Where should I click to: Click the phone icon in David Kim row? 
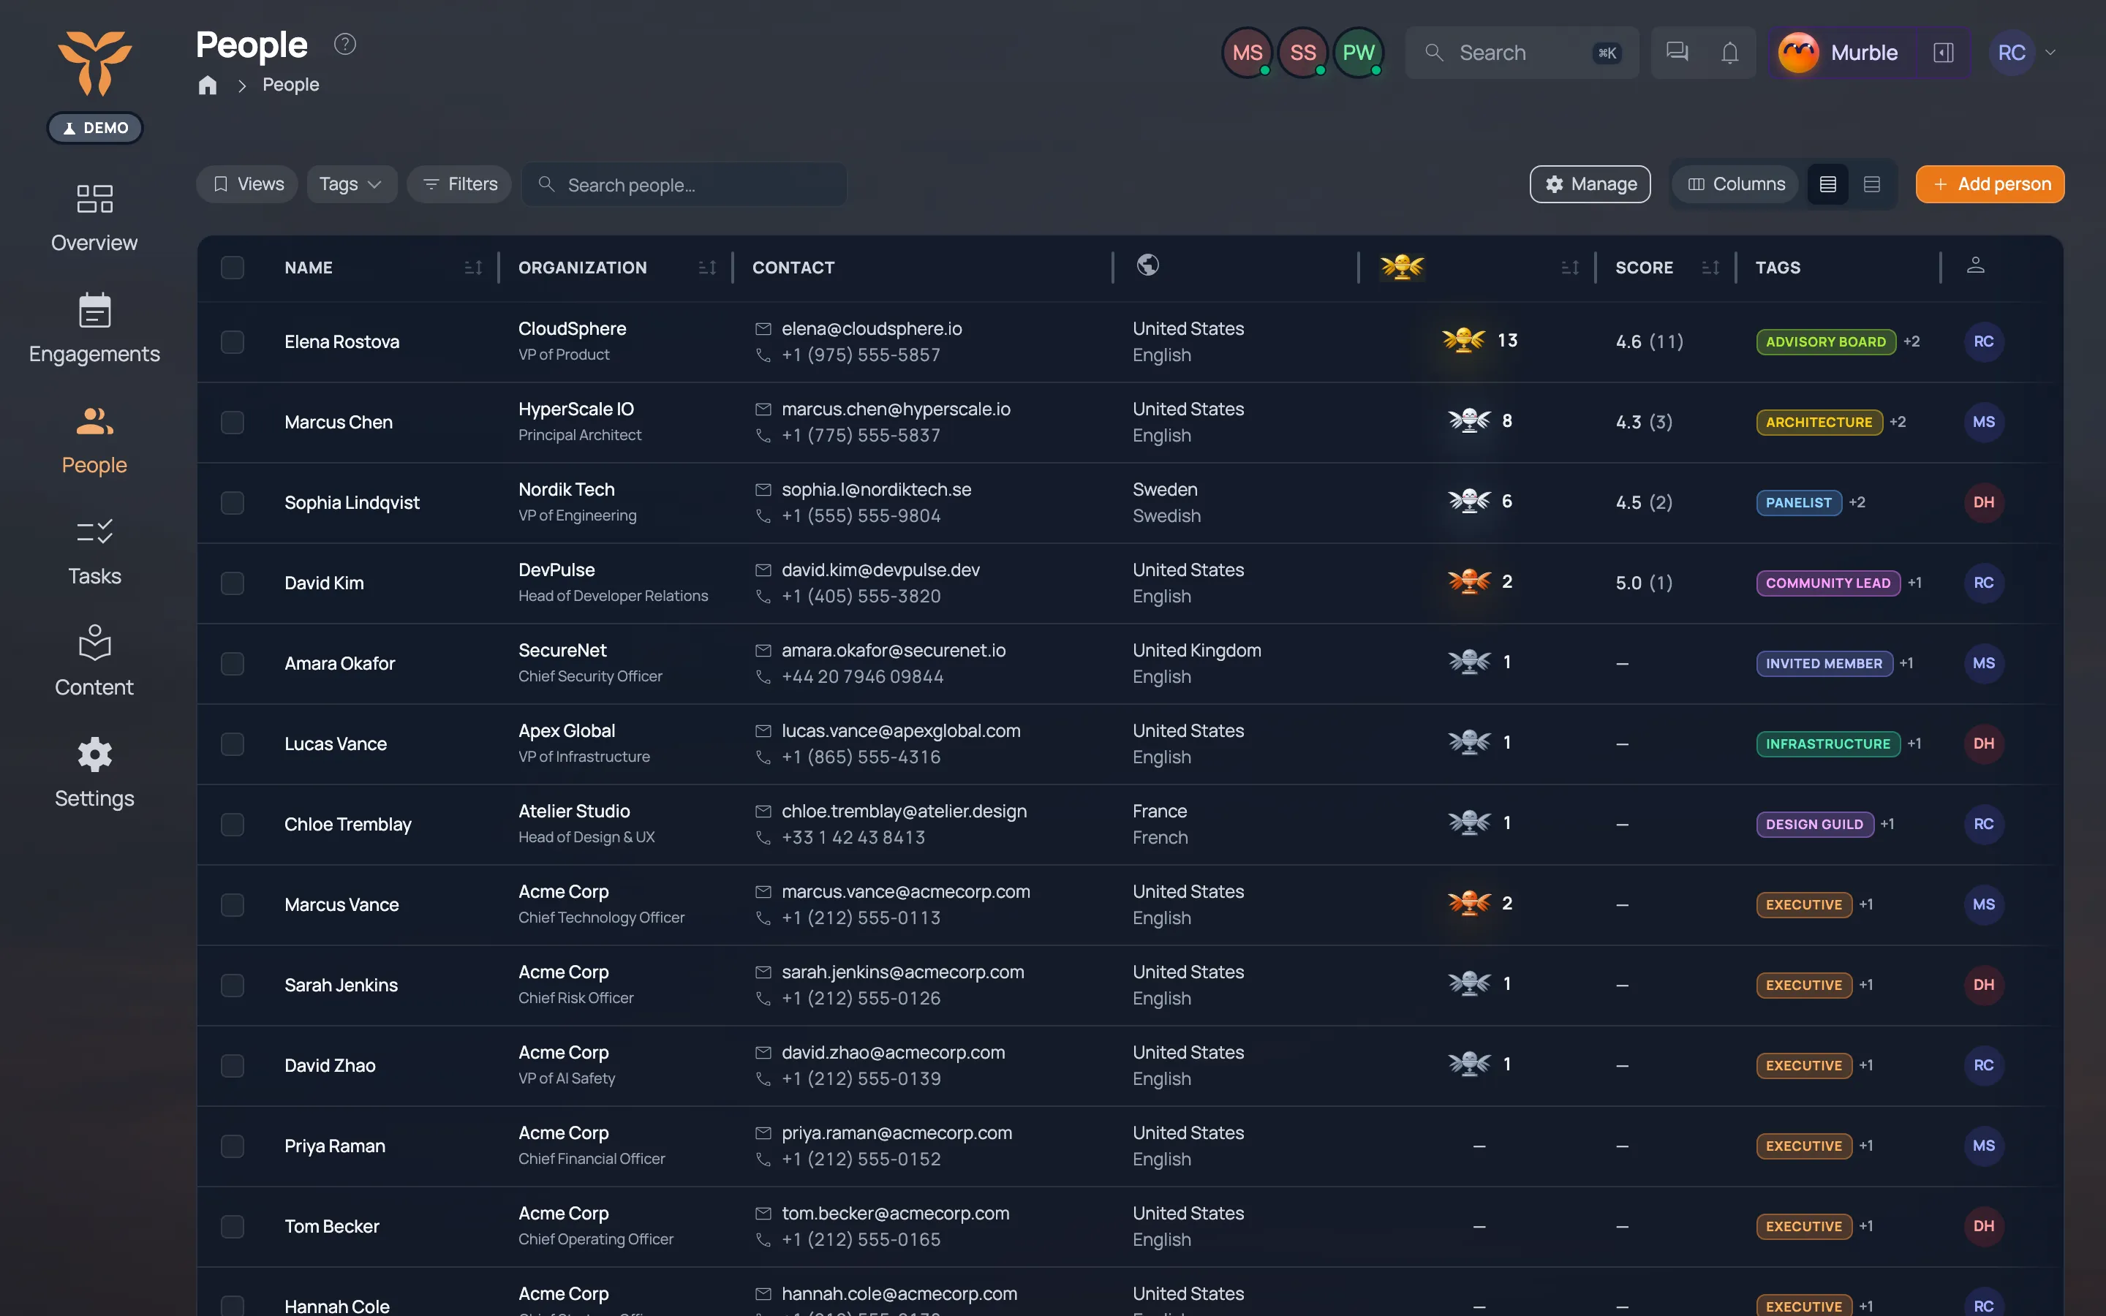pos(763,596)
